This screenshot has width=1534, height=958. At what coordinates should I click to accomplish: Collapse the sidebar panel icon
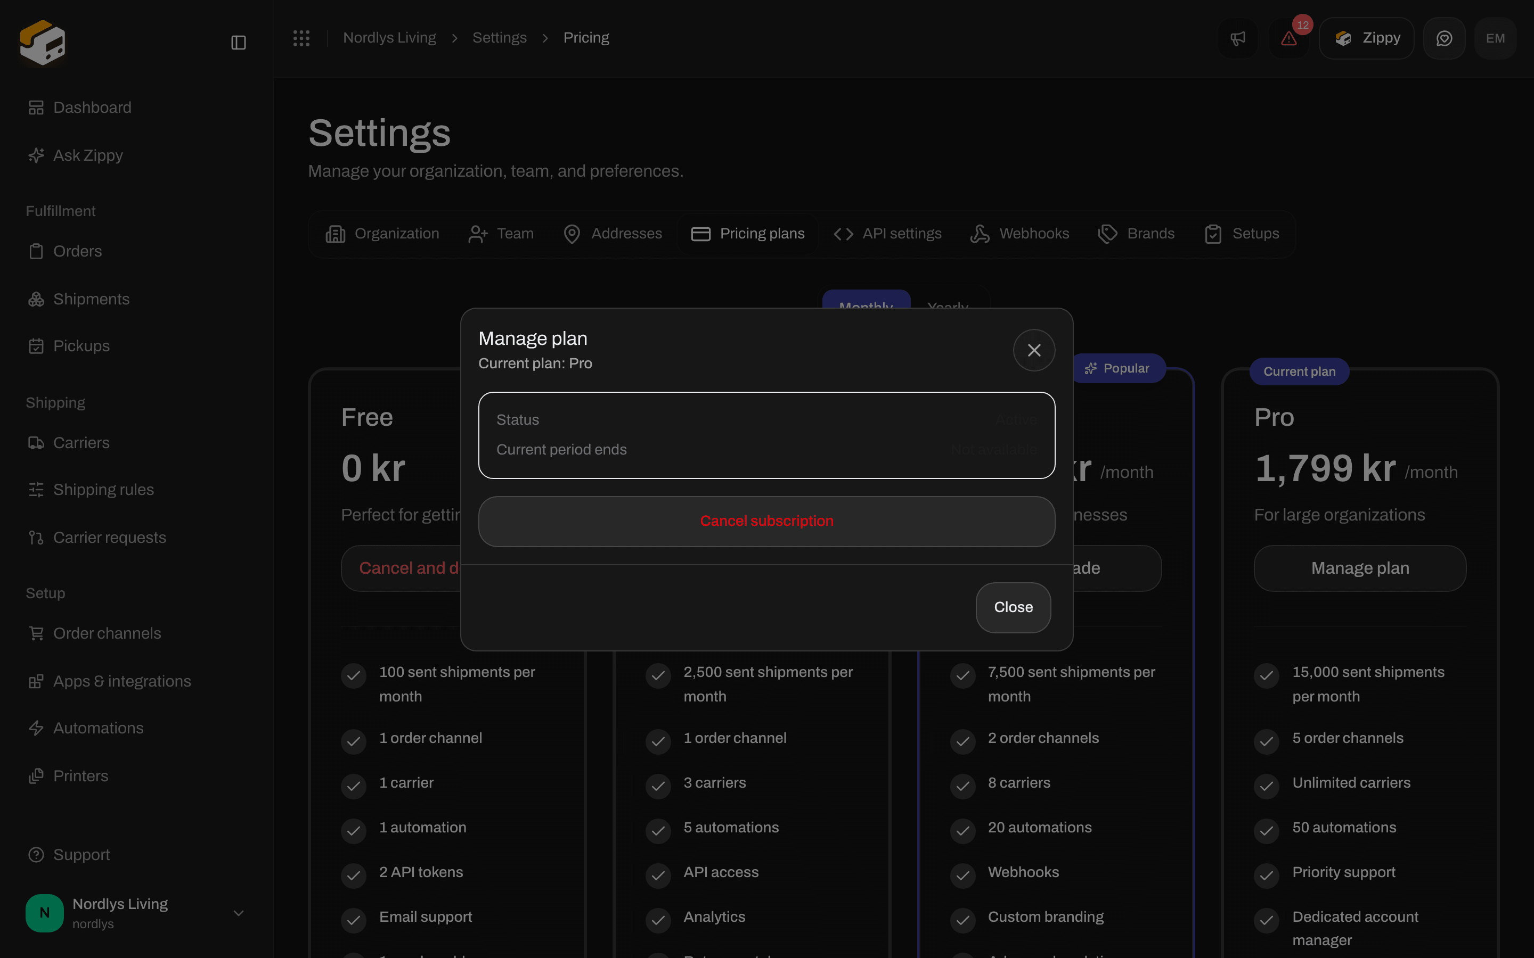coord(238,43)
